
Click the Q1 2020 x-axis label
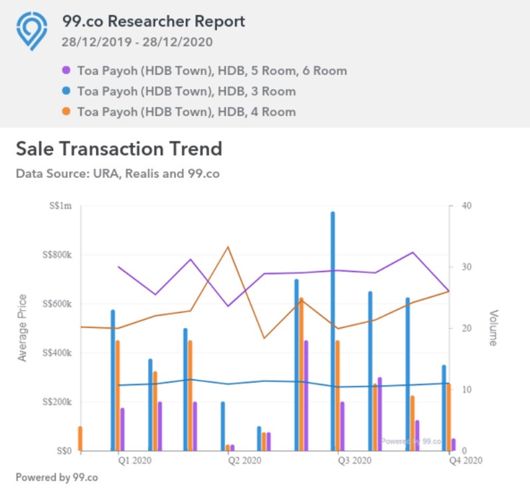[x=135, y=459]
